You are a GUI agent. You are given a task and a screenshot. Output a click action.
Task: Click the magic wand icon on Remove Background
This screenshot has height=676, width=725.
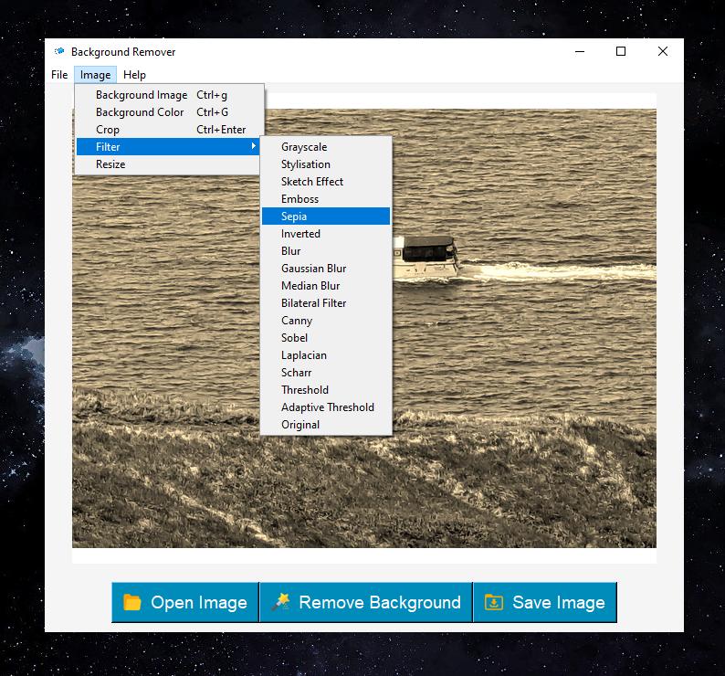pos(280,601)
